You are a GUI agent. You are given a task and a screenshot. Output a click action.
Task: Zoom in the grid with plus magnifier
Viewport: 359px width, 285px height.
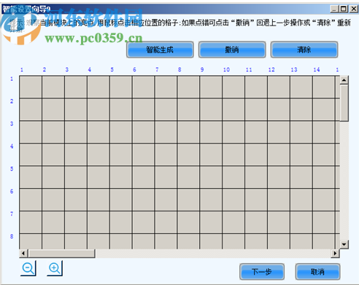55,268
